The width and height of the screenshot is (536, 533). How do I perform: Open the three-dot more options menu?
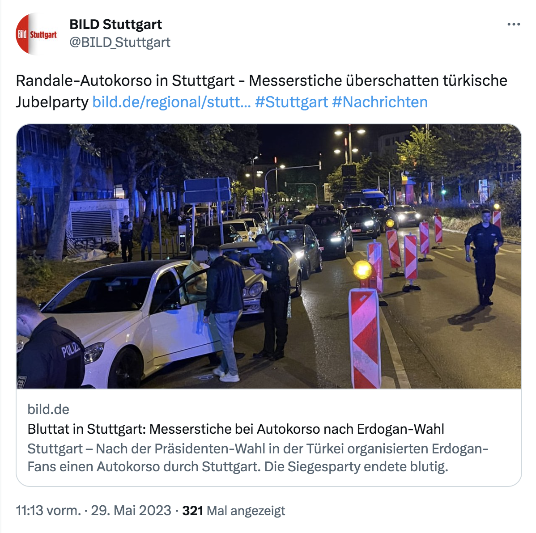[514, 24]
